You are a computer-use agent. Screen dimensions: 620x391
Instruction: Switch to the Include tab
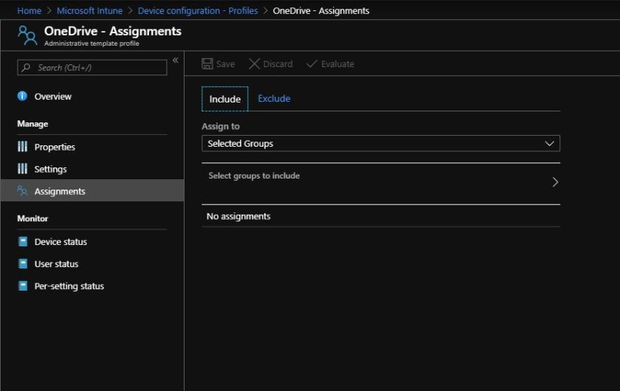click(224, 99)
